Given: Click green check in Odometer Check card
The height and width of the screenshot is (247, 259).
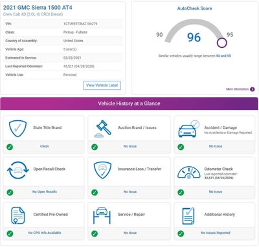Looking at the screenshot, I should point(181,192).
